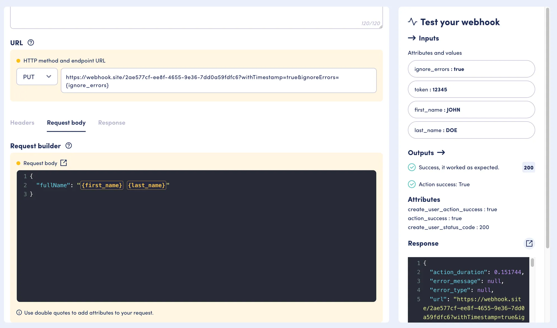Click the "error_type": null response line
The width and height of the screenshot is (557, 328).
click(x=462, y=290)
